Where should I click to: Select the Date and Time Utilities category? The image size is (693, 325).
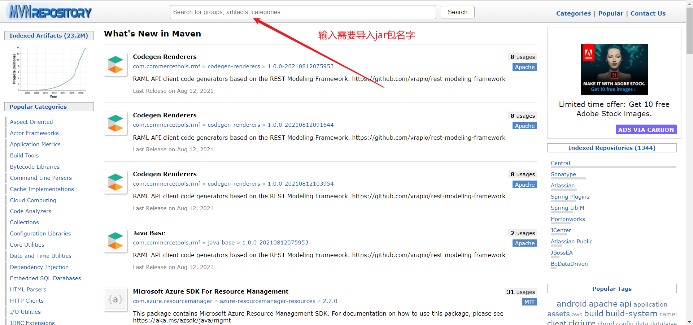click(x=40, y=256)
